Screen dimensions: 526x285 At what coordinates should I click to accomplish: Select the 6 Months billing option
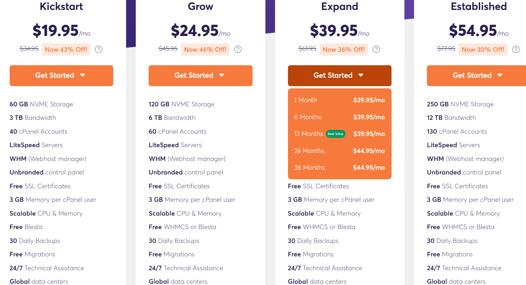(339, 117)
